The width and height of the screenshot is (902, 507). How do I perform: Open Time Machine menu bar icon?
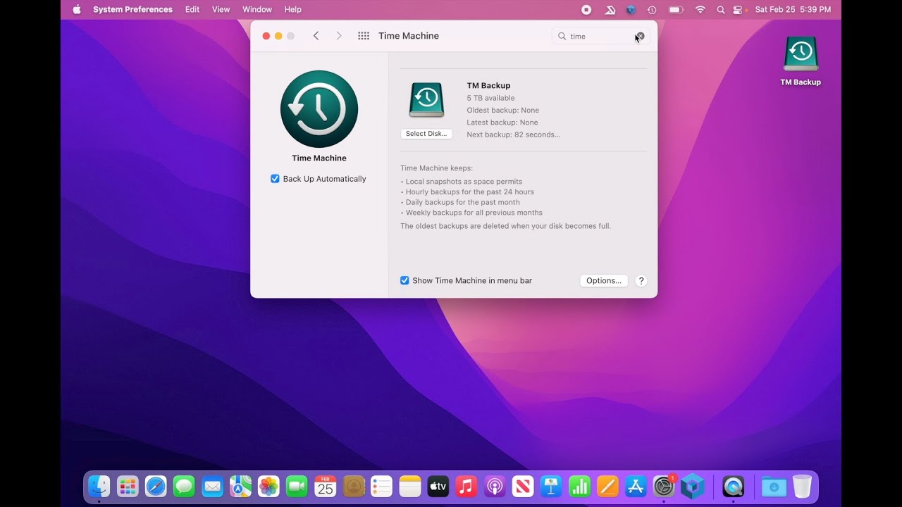(x=652, y=9)
